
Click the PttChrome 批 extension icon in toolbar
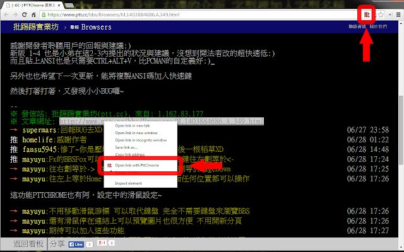[366, 14]
